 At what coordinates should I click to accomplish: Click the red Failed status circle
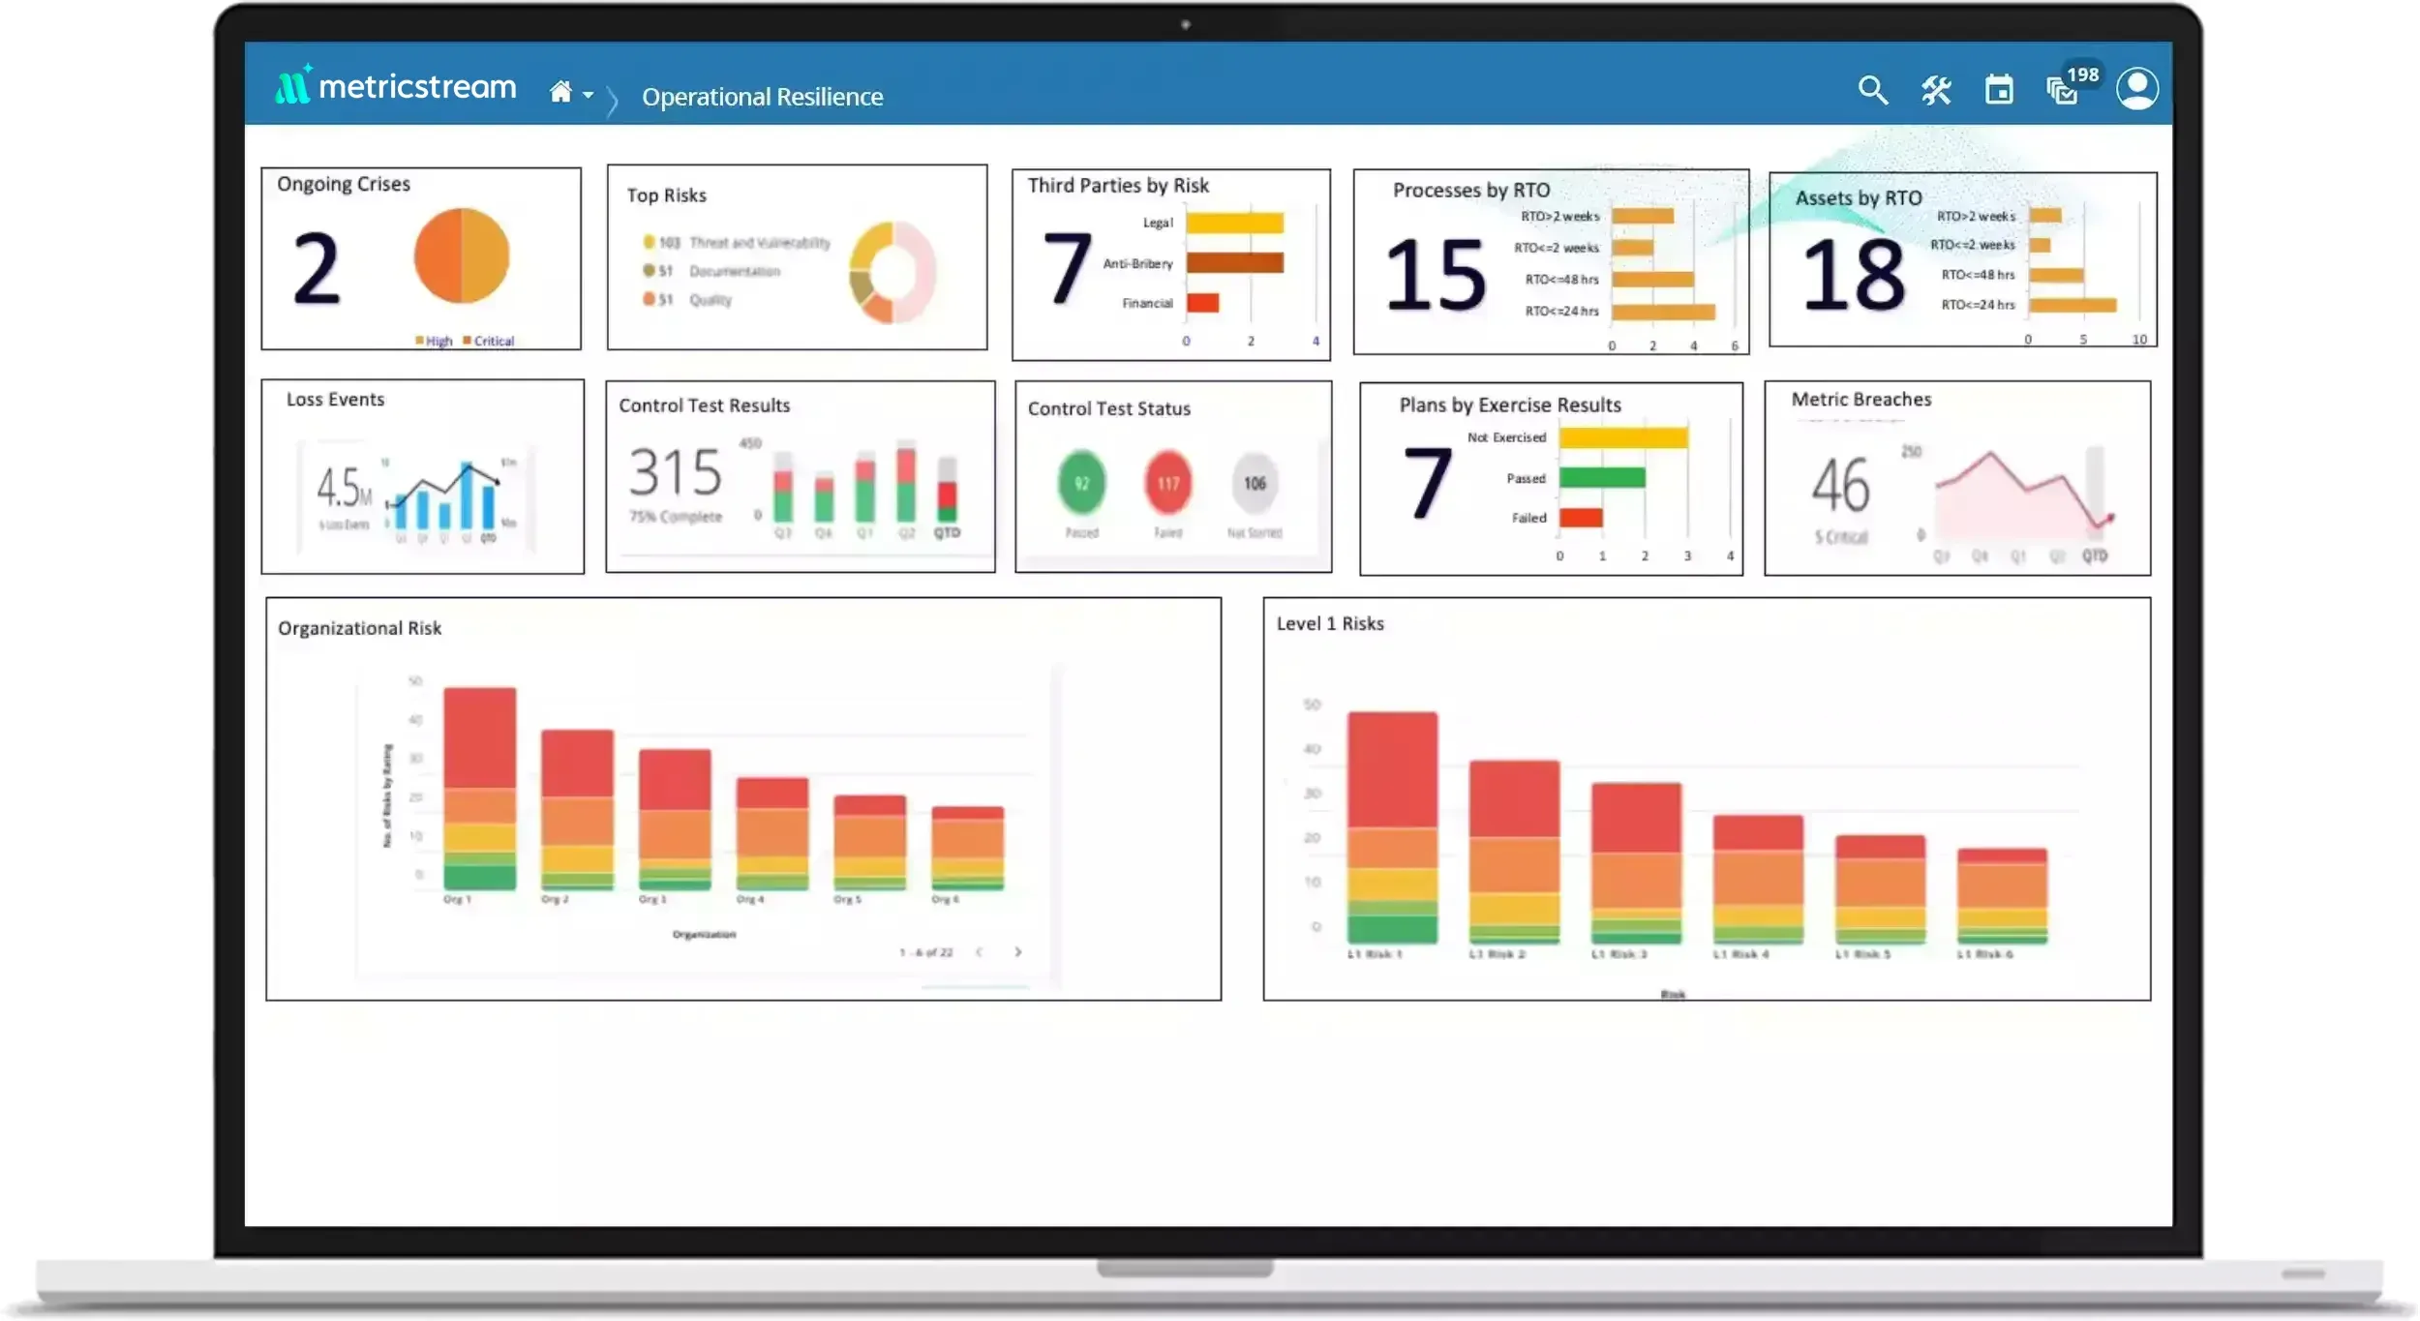(1167, 483)
